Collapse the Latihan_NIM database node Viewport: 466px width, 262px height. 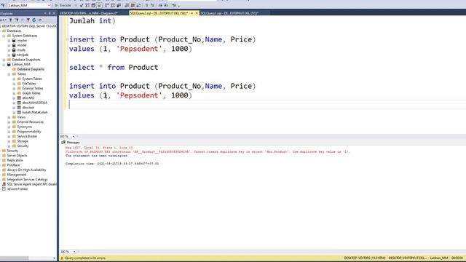click(x=4, y=64)
